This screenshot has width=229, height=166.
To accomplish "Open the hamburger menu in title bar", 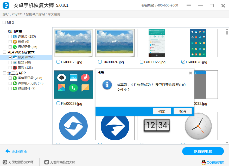I will 188,5.
